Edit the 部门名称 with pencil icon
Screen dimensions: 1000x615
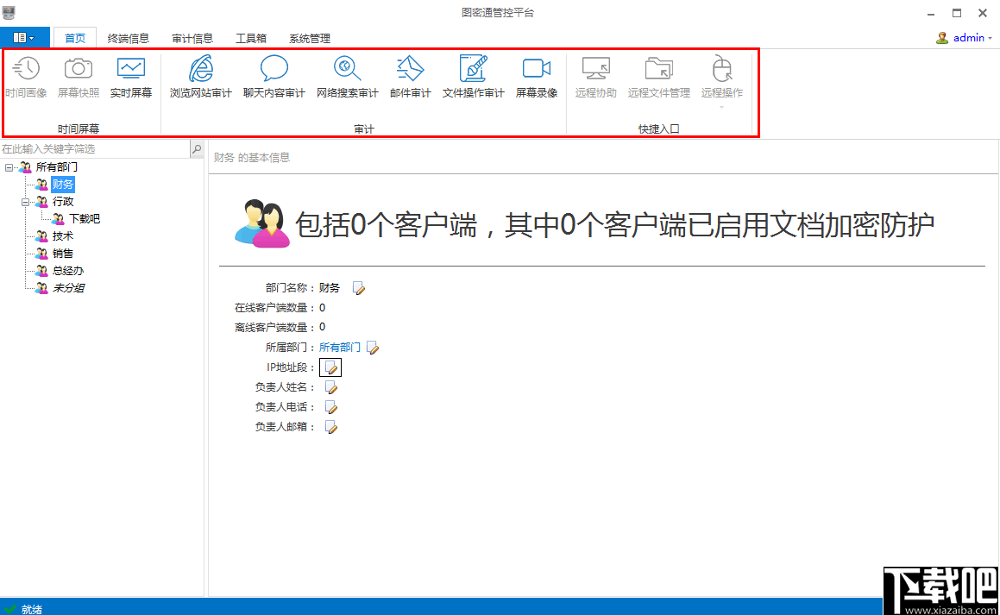[x=358, y=288]
